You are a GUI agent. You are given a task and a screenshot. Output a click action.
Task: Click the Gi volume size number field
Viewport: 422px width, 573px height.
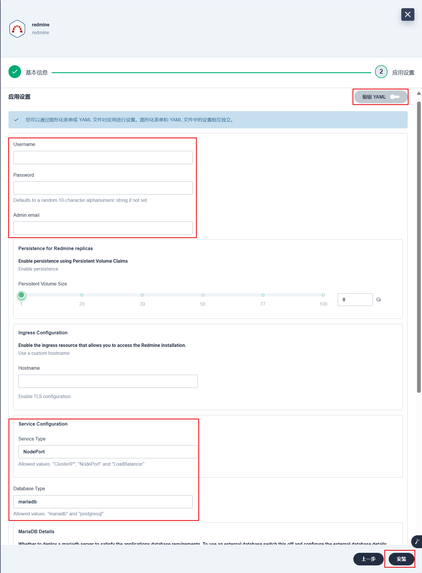[x=355, y=300]
